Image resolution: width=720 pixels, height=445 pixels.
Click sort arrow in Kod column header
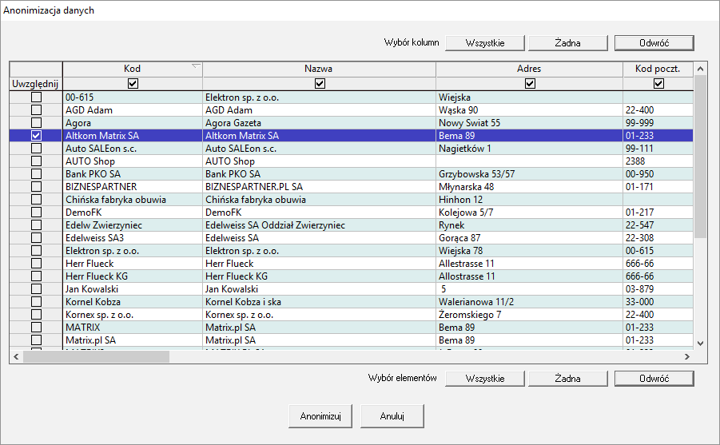click(x=196, y=66)
